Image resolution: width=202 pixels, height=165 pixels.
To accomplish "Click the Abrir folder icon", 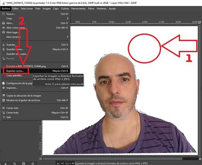I will [x=3, y=23].
